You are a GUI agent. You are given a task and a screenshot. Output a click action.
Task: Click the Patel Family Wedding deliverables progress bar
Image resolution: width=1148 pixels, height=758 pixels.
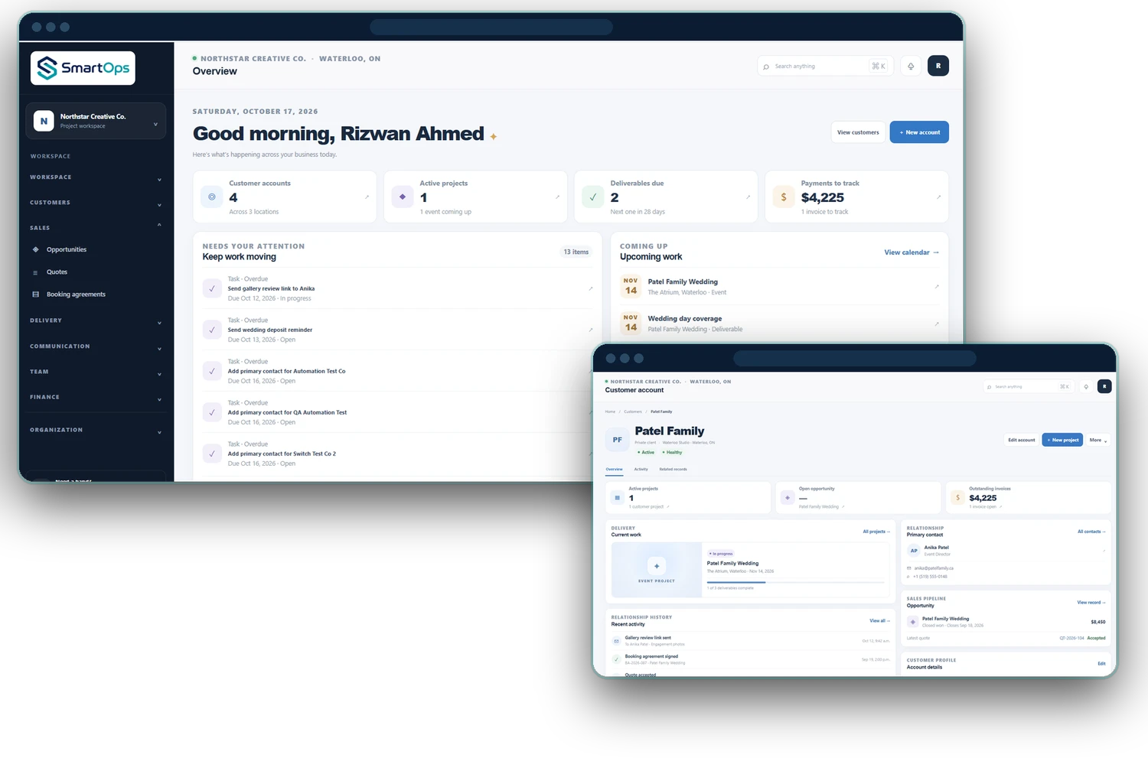point(796,583)
